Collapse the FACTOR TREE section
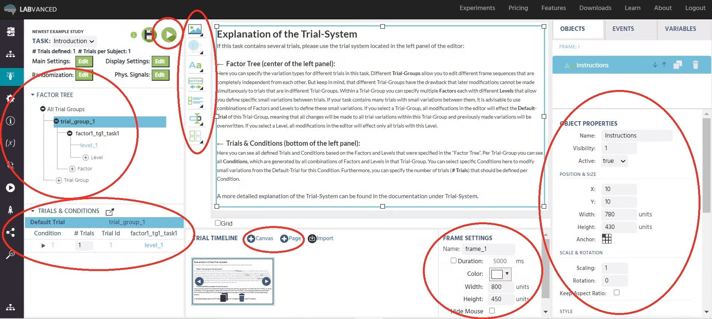Image resolution: width=712 pixels, height=319 pixels. [33, 95]
